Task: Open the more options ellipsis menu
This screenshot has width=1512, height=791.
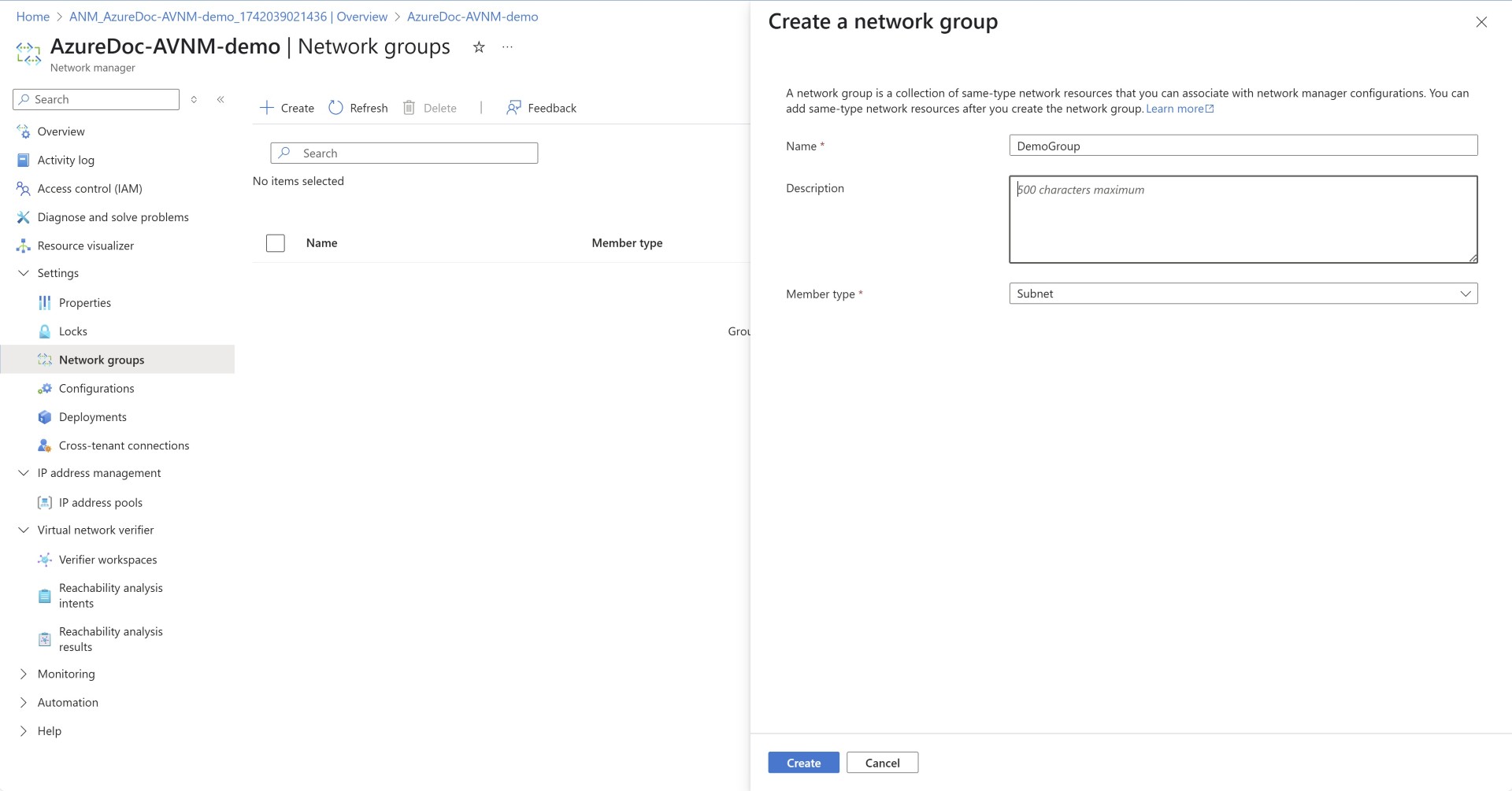Action: click(x=508, y=47)
